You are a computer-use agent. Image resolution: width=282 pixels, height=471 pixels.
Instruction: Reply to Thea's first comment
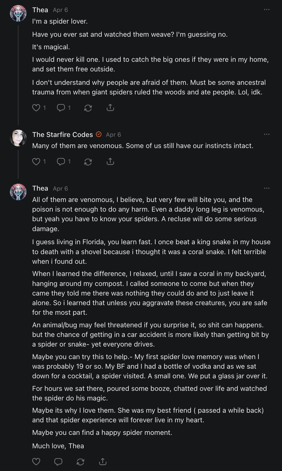61,108
